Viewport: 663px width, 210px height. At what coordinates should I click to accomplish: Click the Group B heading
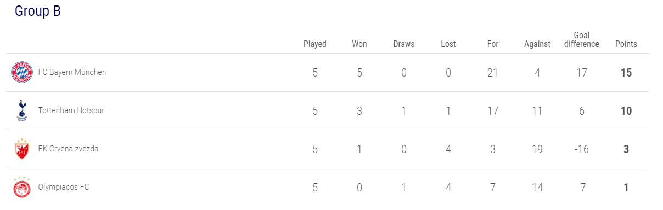[37, 11]
